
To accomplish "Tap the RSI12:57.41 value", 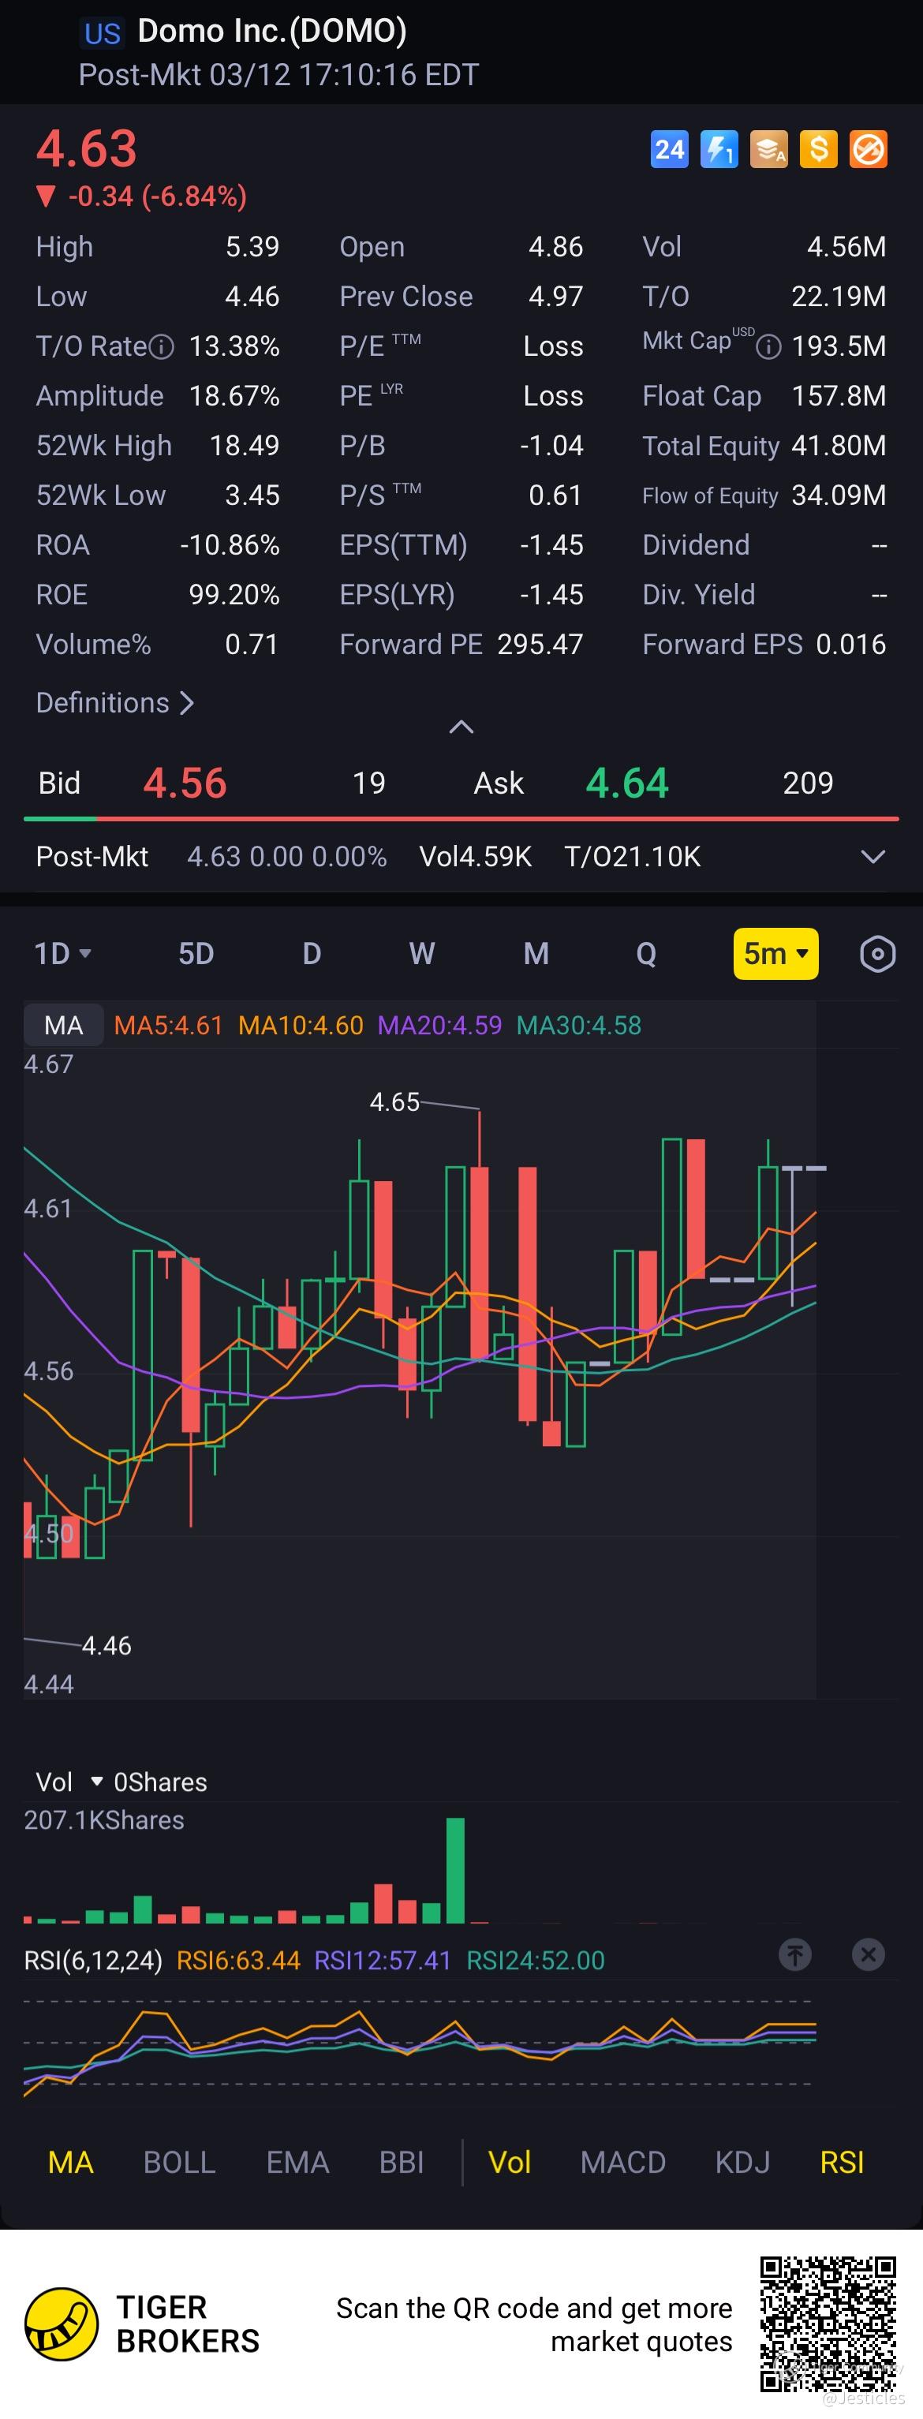I will 382,1961.
